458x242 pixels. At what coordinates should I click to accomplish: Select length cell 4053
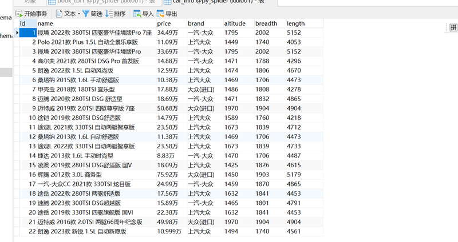click(x=305, y=42)
